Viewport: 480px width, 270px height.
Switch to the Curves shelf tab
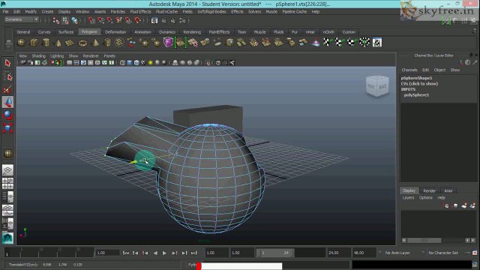(x=44, y=31)
